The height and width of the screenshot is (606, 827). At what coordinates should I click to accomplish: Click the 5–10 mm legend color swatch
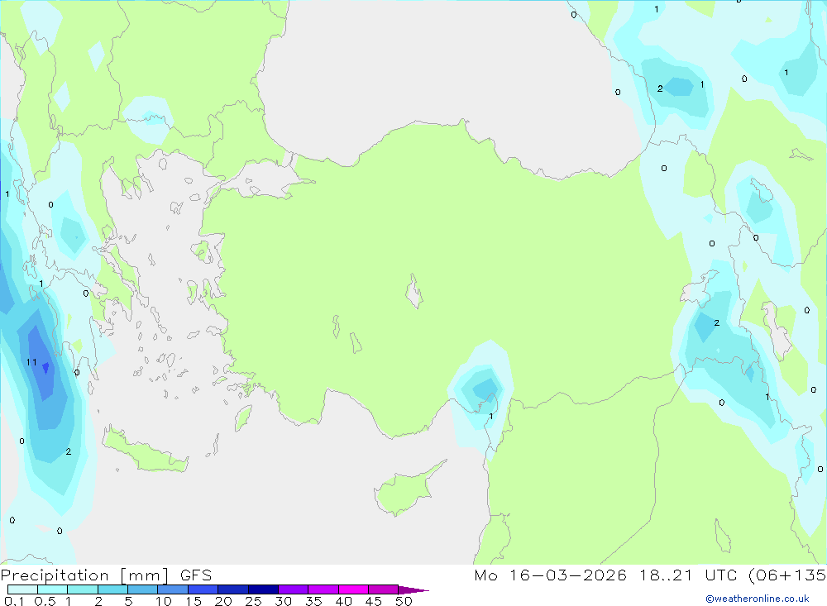142,589
